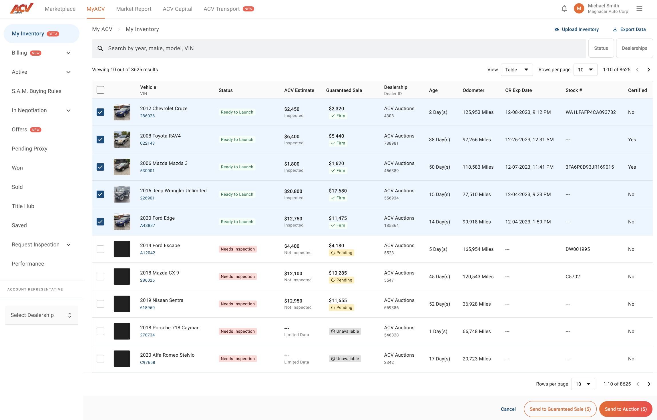
Task: Open the notifications bell
Action: pyautogui.click(x=564, y=9)
